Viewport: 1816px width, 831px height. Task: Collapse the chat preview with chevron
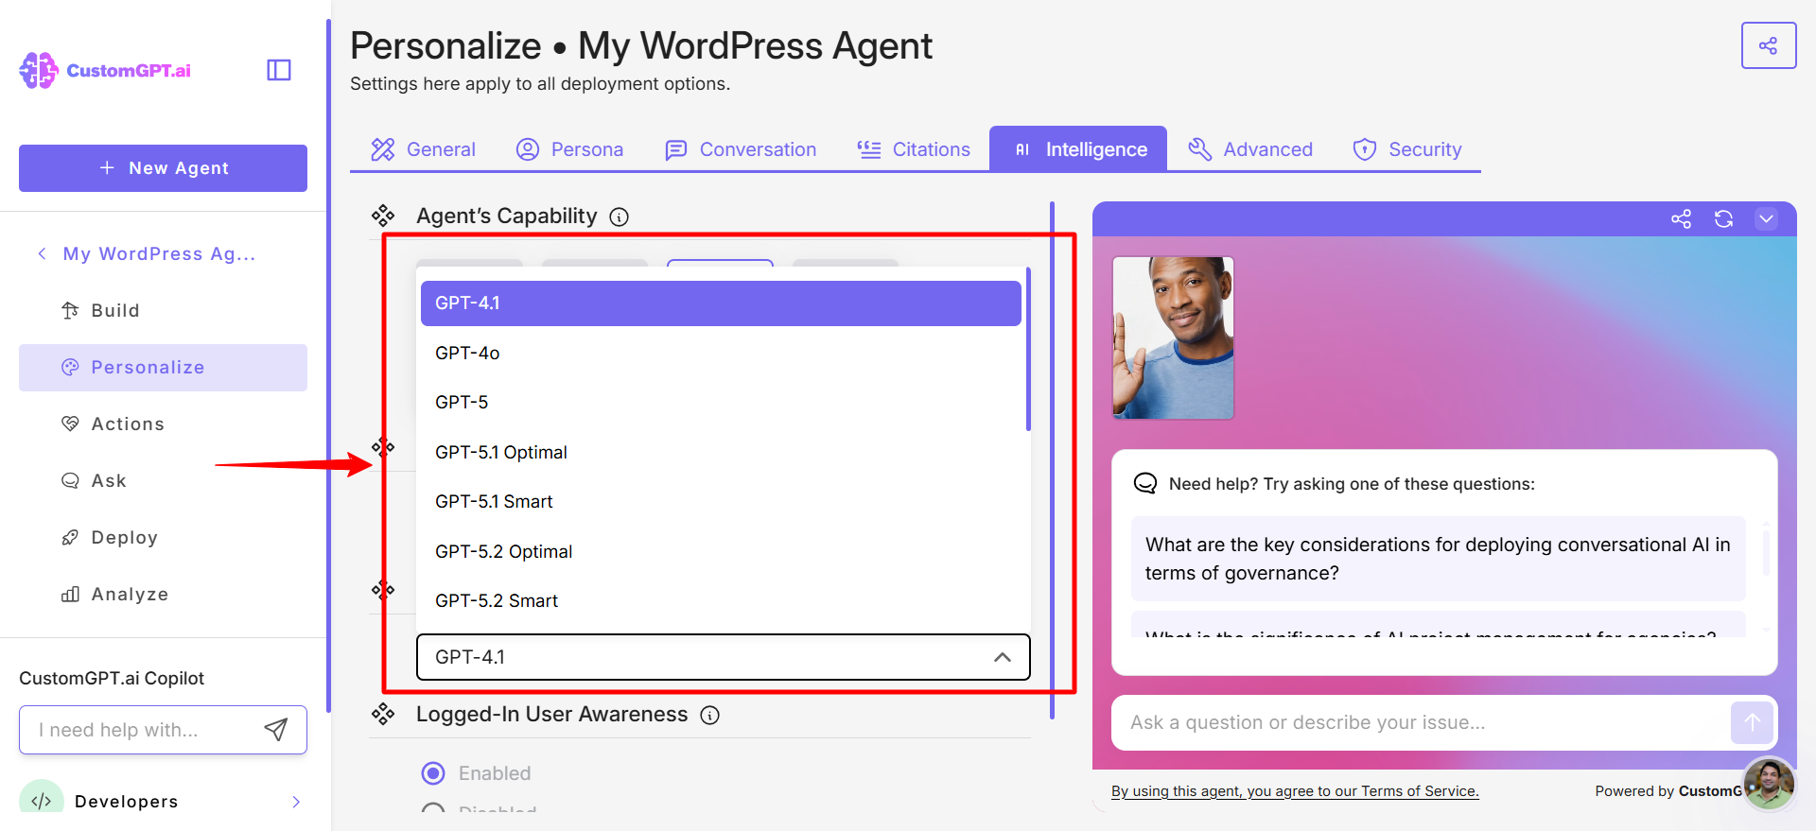1766,219
